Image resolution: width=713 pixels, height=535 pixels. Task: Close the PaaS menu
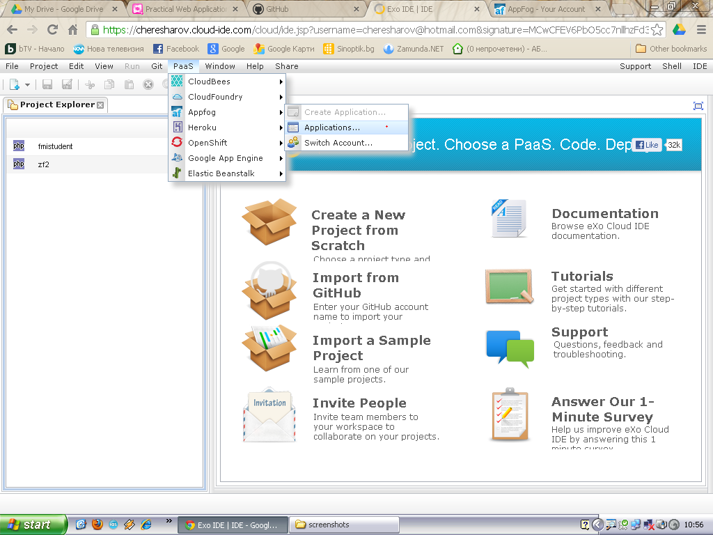pos(183,66)
